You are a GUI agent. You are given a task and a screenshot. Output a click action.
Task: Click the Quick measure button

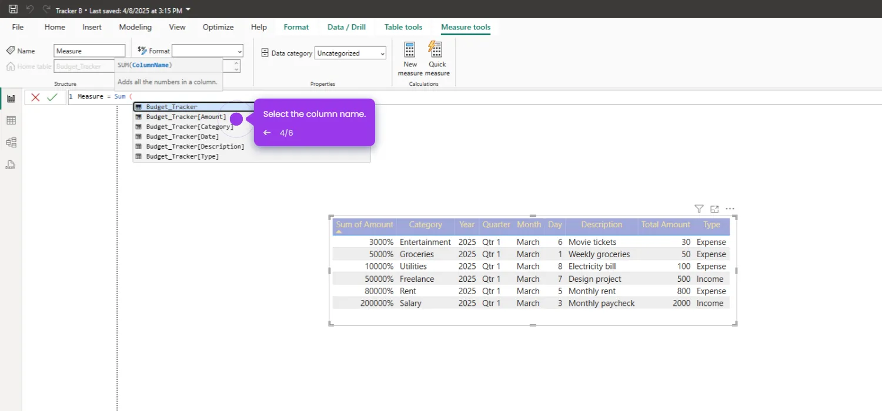tap(437, 59)
